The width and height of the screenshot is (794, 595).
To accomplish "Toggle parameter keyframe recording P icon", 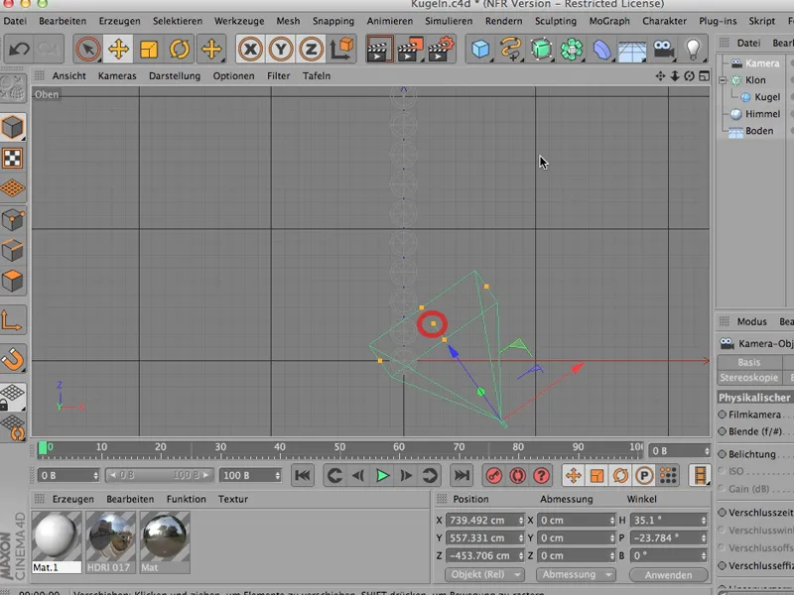I will click(x=644, y=476).
